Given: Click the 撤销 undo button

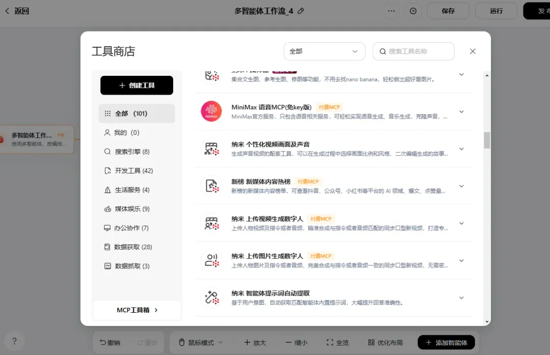Looking at the screenshot, I should coord(110,342).
